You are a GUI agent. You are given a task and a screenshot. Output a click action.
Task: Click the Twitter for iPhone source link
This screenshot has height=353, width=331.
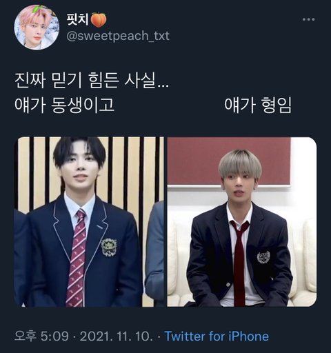coord(217,336)
